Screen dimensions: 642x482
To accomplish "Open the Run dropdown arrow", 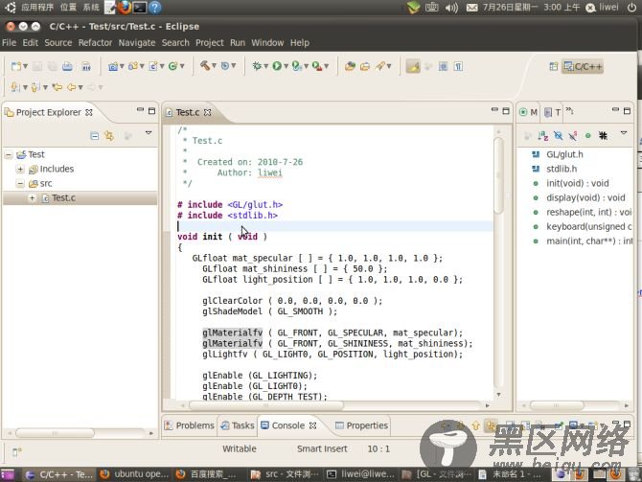I will [286, 66].
